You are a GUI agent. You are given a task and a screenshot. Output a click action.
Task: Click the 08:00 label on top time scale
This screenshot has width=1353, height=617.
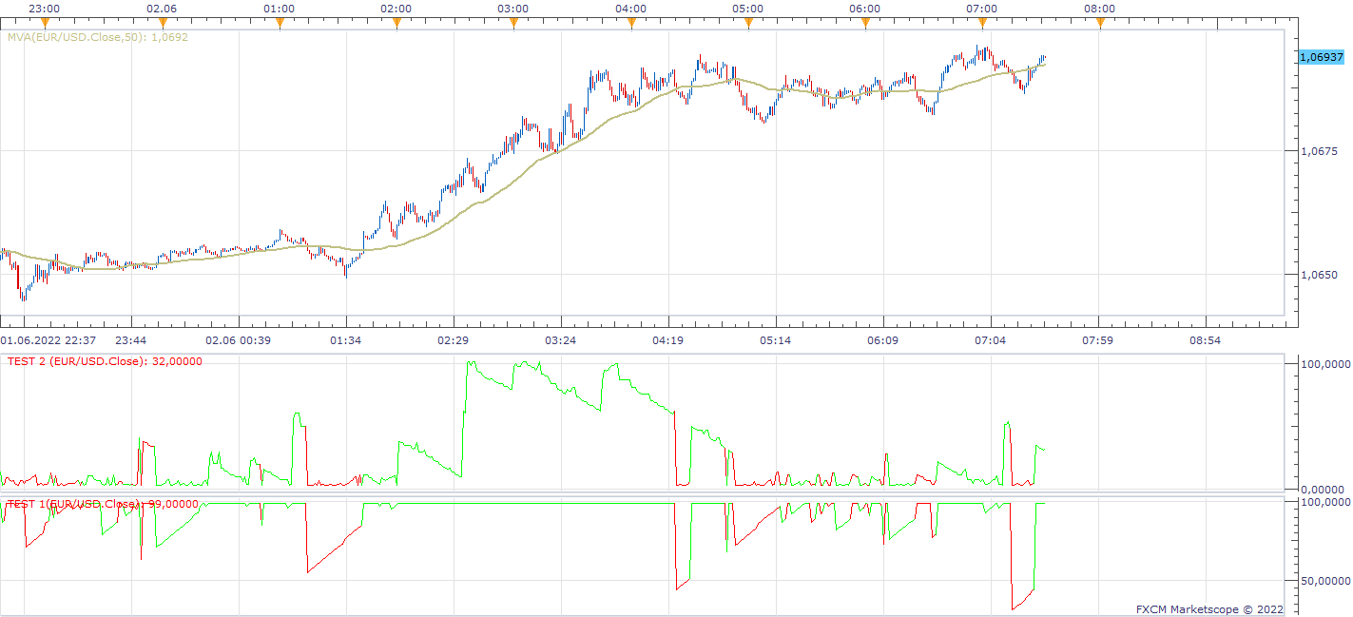[1100, 9]
